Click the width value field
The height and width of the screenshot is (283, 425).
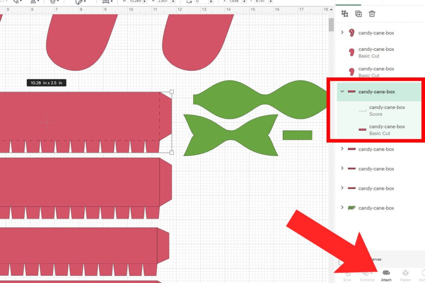pos(136,1)
